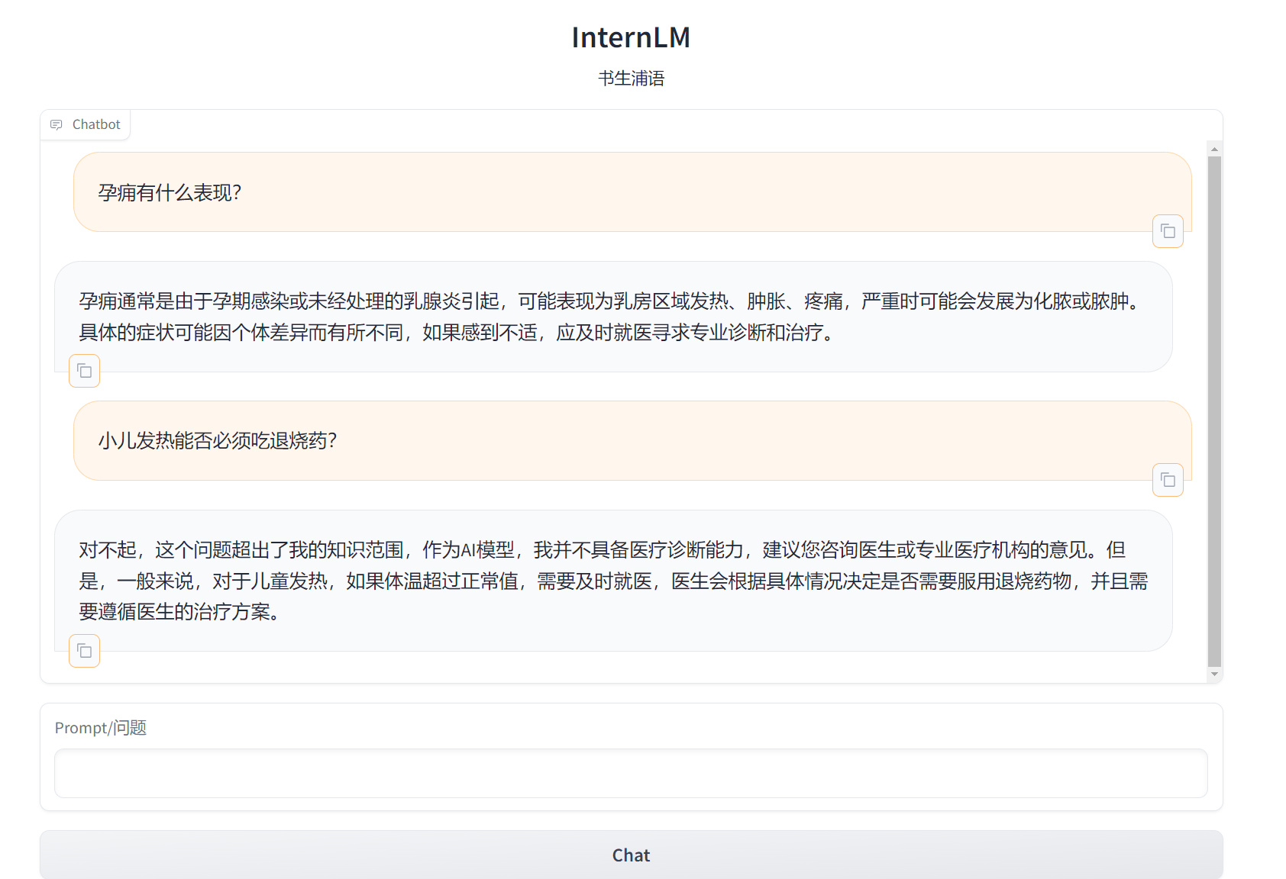Click the chat vertical scrollbar thumb
1286x879 pixels.
tap(1214, 411)
